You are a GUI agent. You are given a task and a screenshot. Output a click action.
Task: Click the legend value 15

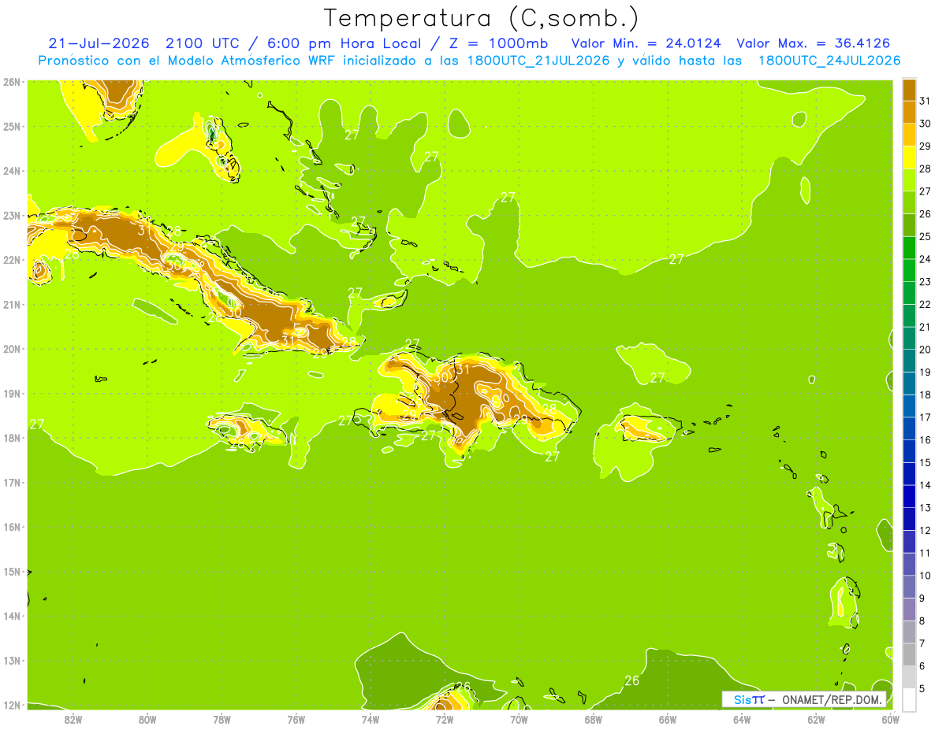point(926,463)
